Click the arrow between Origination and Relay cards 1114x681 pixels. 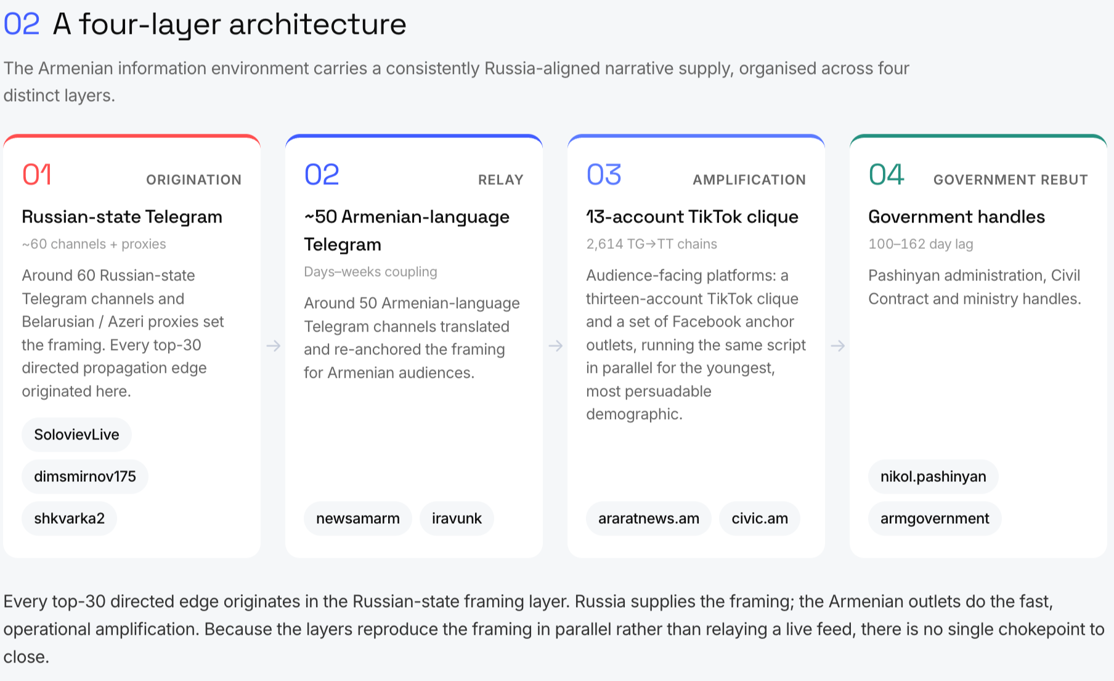click(273, 346)
